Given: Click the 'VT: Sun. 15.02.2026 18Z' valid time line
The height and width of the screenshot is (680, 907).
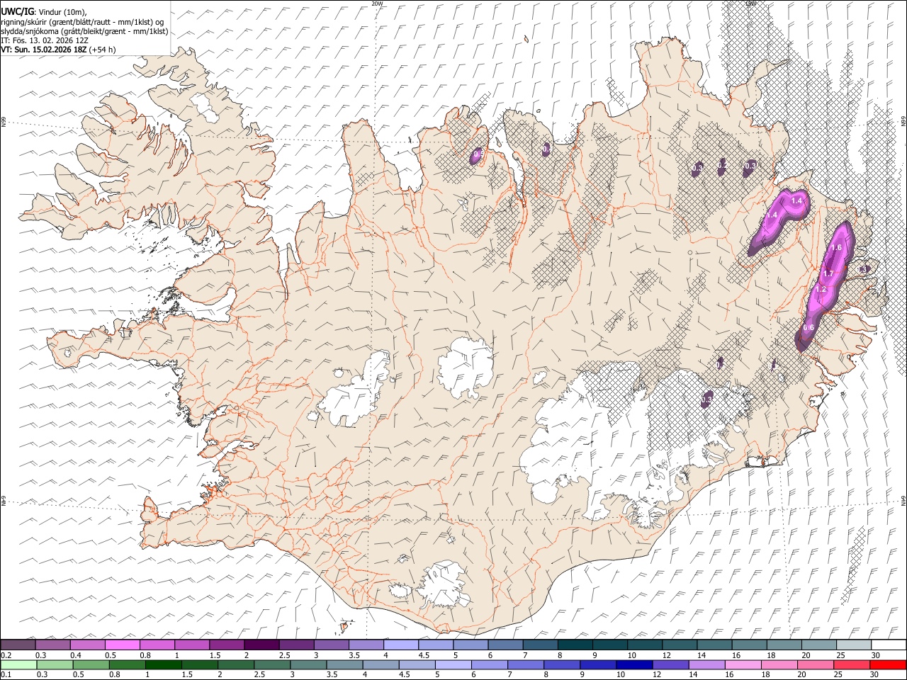Looking at the screenshot, I should coord(43,50).
